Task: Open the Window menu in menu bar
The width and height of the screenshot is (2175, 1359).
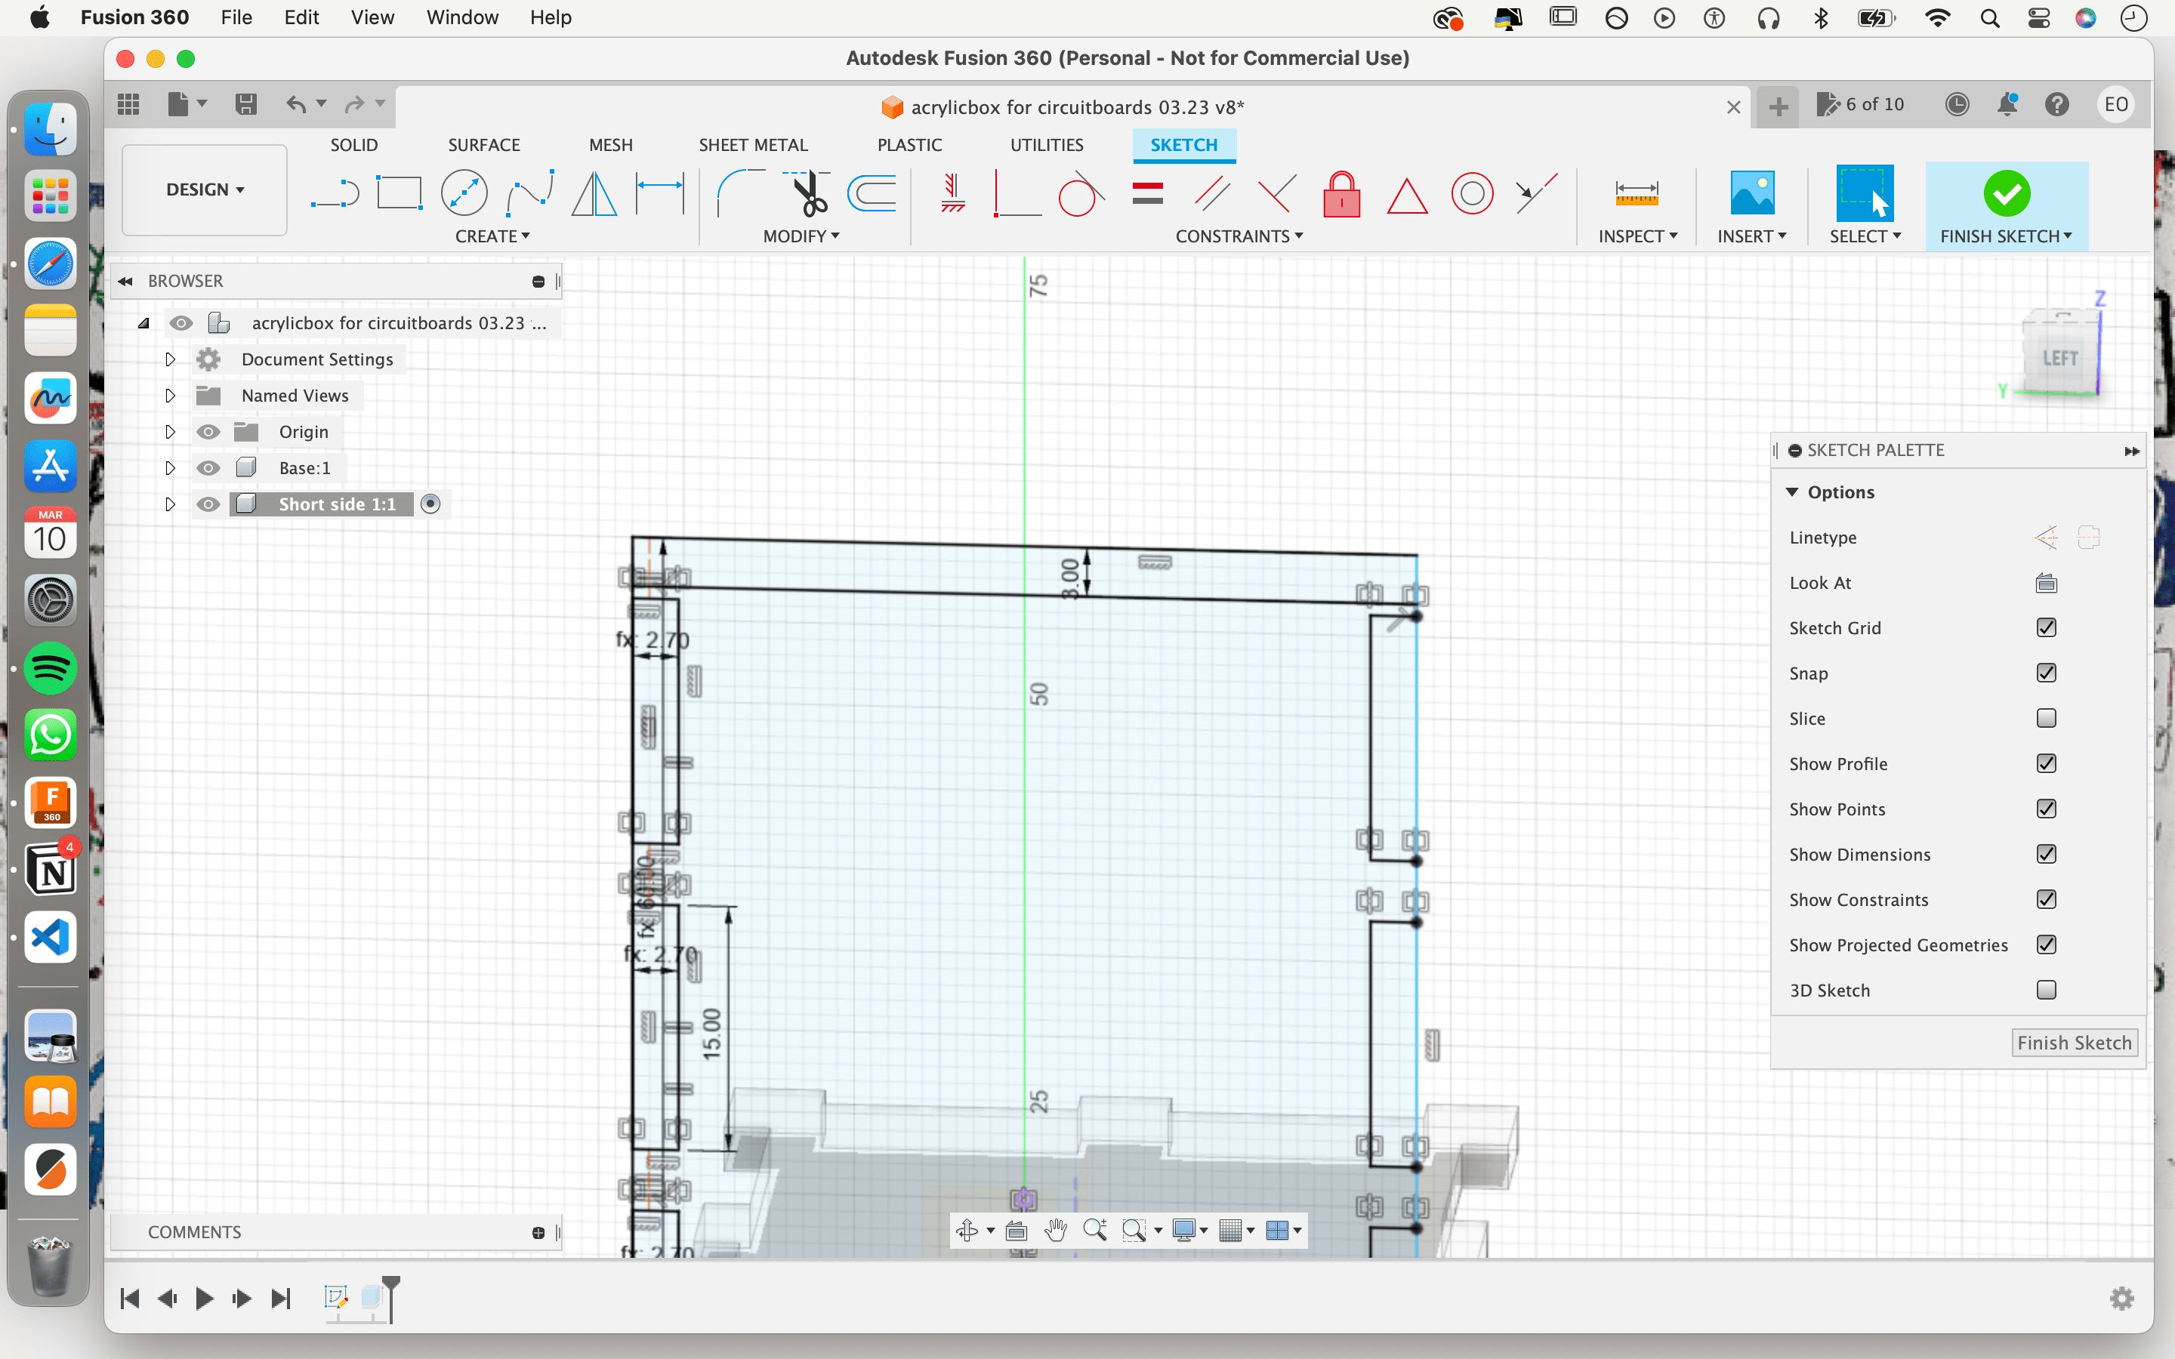Action: 462,17
